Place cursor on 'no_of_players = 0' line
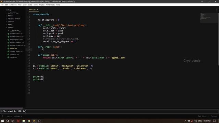The image size is (219, 123). (x=49, y=20)
